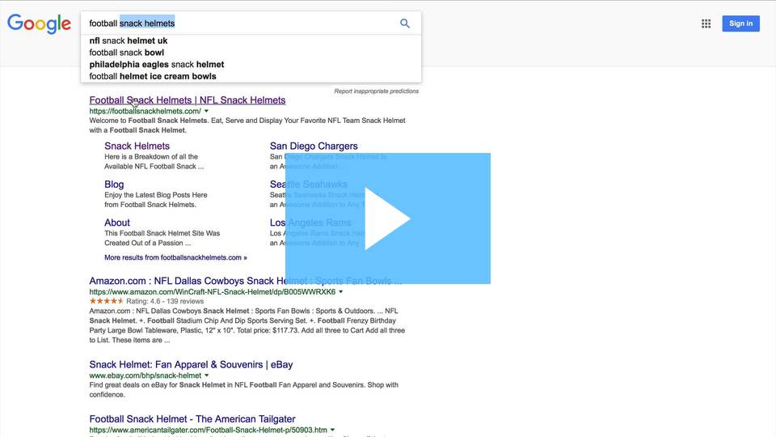Open the Google apps grid icon

pos(706,23)
